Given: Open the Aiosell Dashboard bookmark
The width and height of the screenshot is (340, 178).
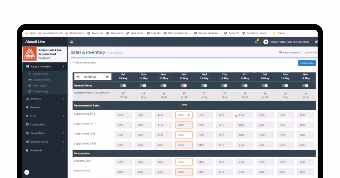Looking at the screenshot, I should [x=50, y=33].
